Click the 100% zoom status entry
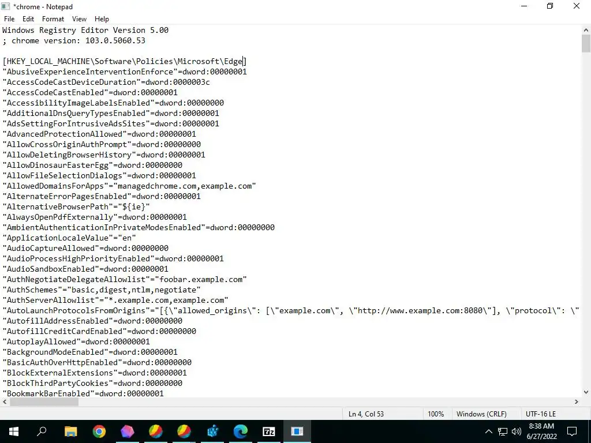The height and width of the screenshot is (443, 591). [x=436, y=414]
